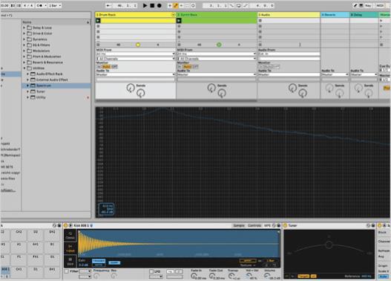The image size is (391, 281).
Task: Expand the Pitch & Modulation folder
Action: click(x=24, y=56)
